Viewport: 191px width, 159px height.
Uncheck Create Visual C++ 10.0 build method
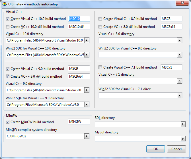[x=8, y=19]
